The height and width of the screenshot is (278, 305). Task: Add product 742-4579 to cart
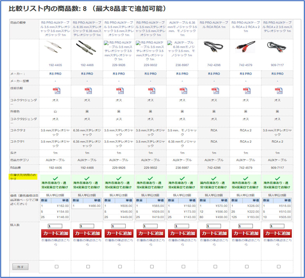(246, 233)
